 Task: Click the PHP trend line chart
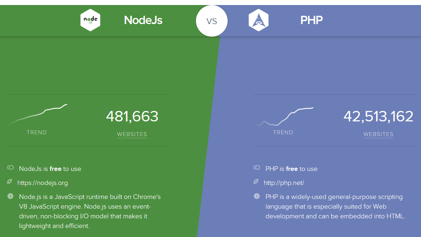(284, 116)
